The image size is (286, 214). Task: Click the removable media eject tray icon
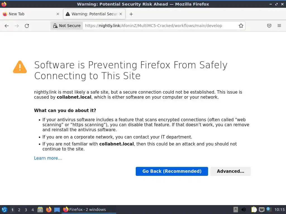tap(236, 210)
